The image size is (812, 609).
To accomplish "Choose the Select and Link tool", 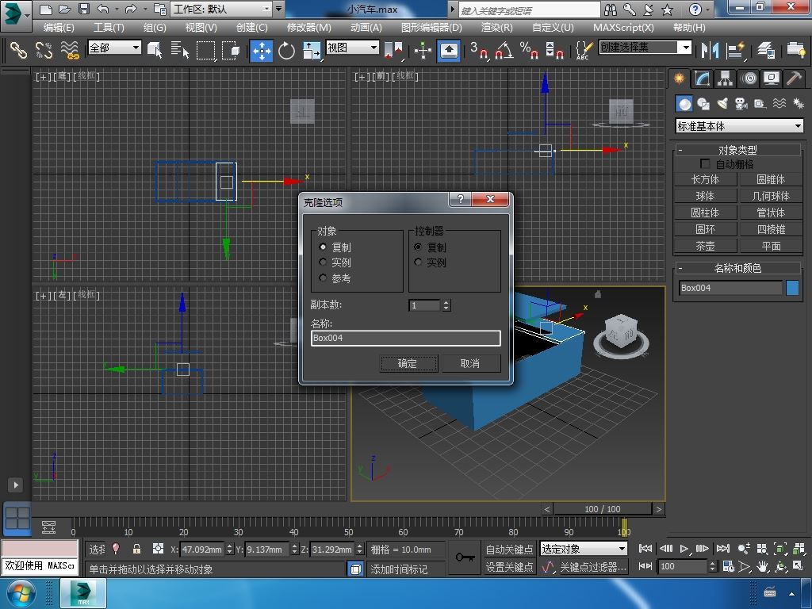I will (18, 50).
